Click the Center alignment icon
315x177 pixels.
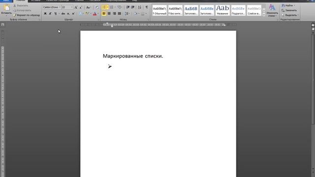coord(109,14)
